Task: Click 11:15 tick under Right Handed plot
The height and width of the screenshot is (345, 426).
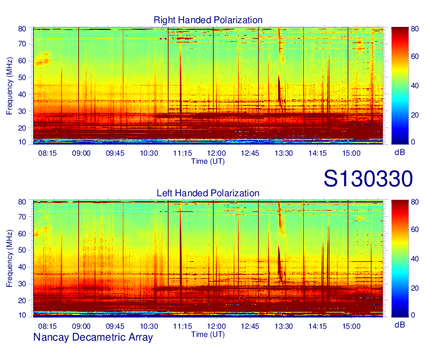Action: coord(182,153)
